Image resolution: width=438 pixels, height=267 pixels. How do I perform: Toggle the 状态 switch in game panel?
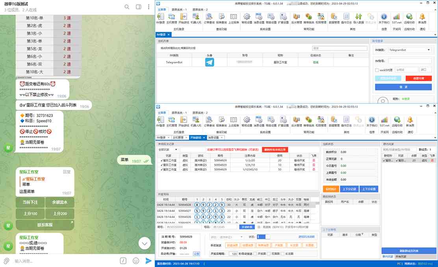click(264, 237)
